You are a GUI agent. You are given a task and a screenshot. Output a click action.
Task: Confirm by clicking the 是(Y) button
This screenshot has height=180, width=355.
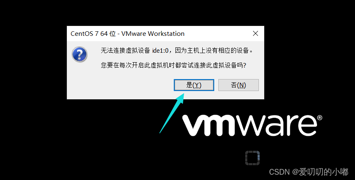194,85
